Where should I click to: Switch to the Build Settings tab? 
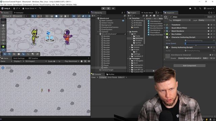19,58
